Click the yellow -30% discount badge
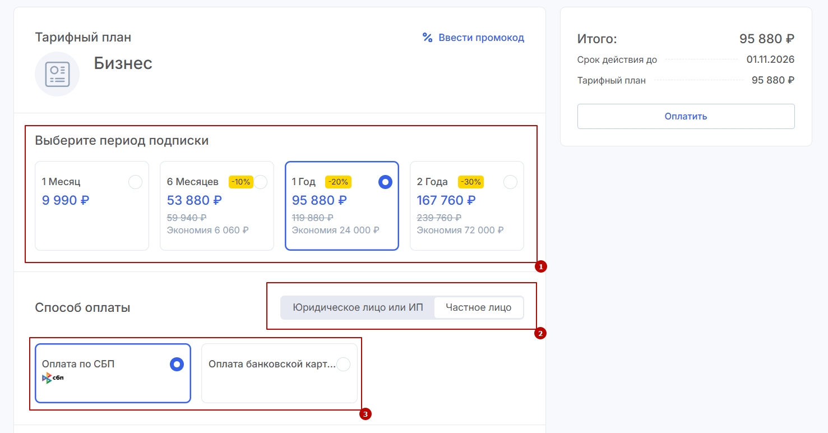The height and width of the screenshot is (433, 828). tap(470, 182)
